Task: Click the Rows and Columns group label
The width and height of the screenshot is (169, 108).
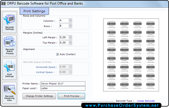Action: [34, 16]
